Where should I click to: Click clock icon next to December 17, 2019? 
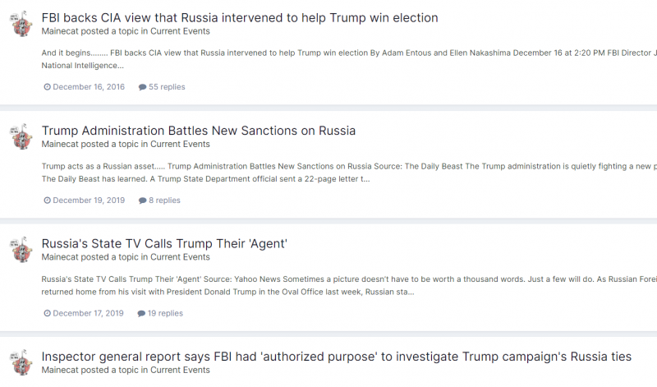click(x=48, y=313)
